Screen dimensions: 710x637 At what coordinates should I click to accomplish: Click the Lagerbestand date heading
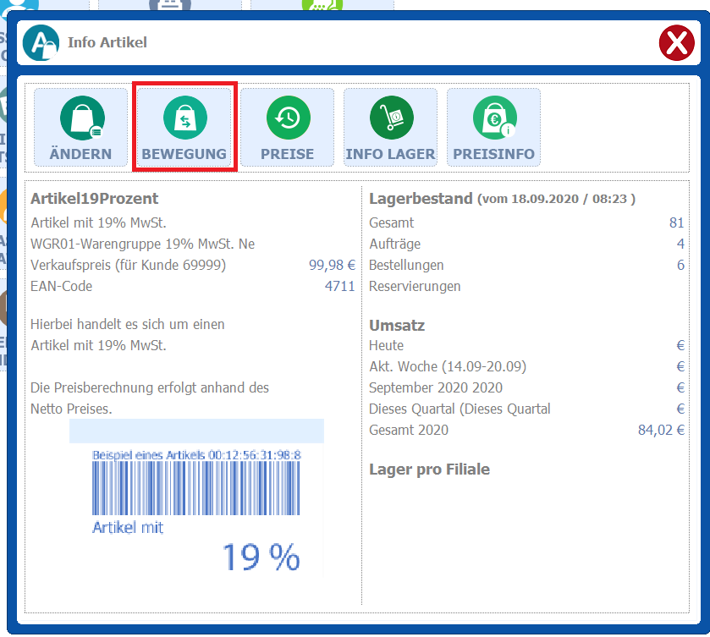(x=502, y=199)
